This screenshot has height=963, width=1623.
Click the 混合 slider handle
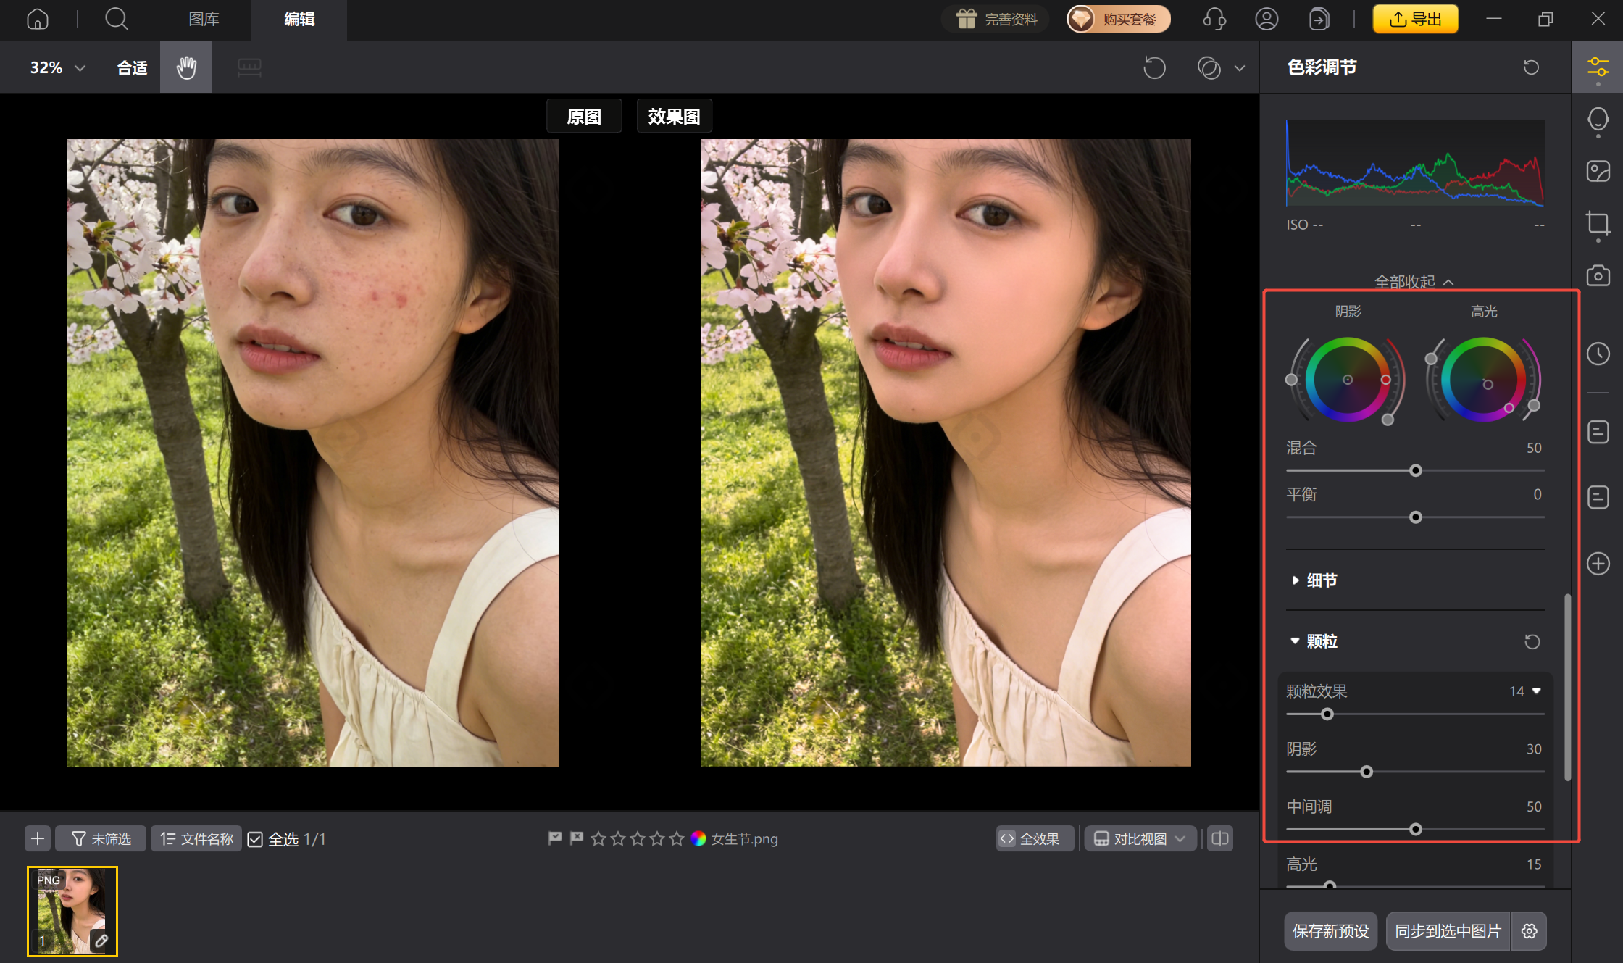coord(1415,470)
